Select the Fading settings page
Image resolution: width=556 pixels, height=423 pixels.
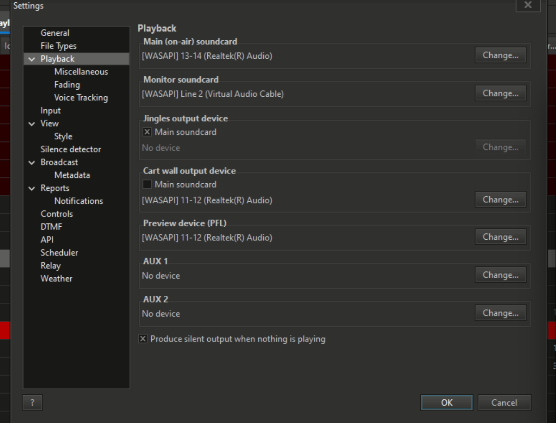(67, 85)
